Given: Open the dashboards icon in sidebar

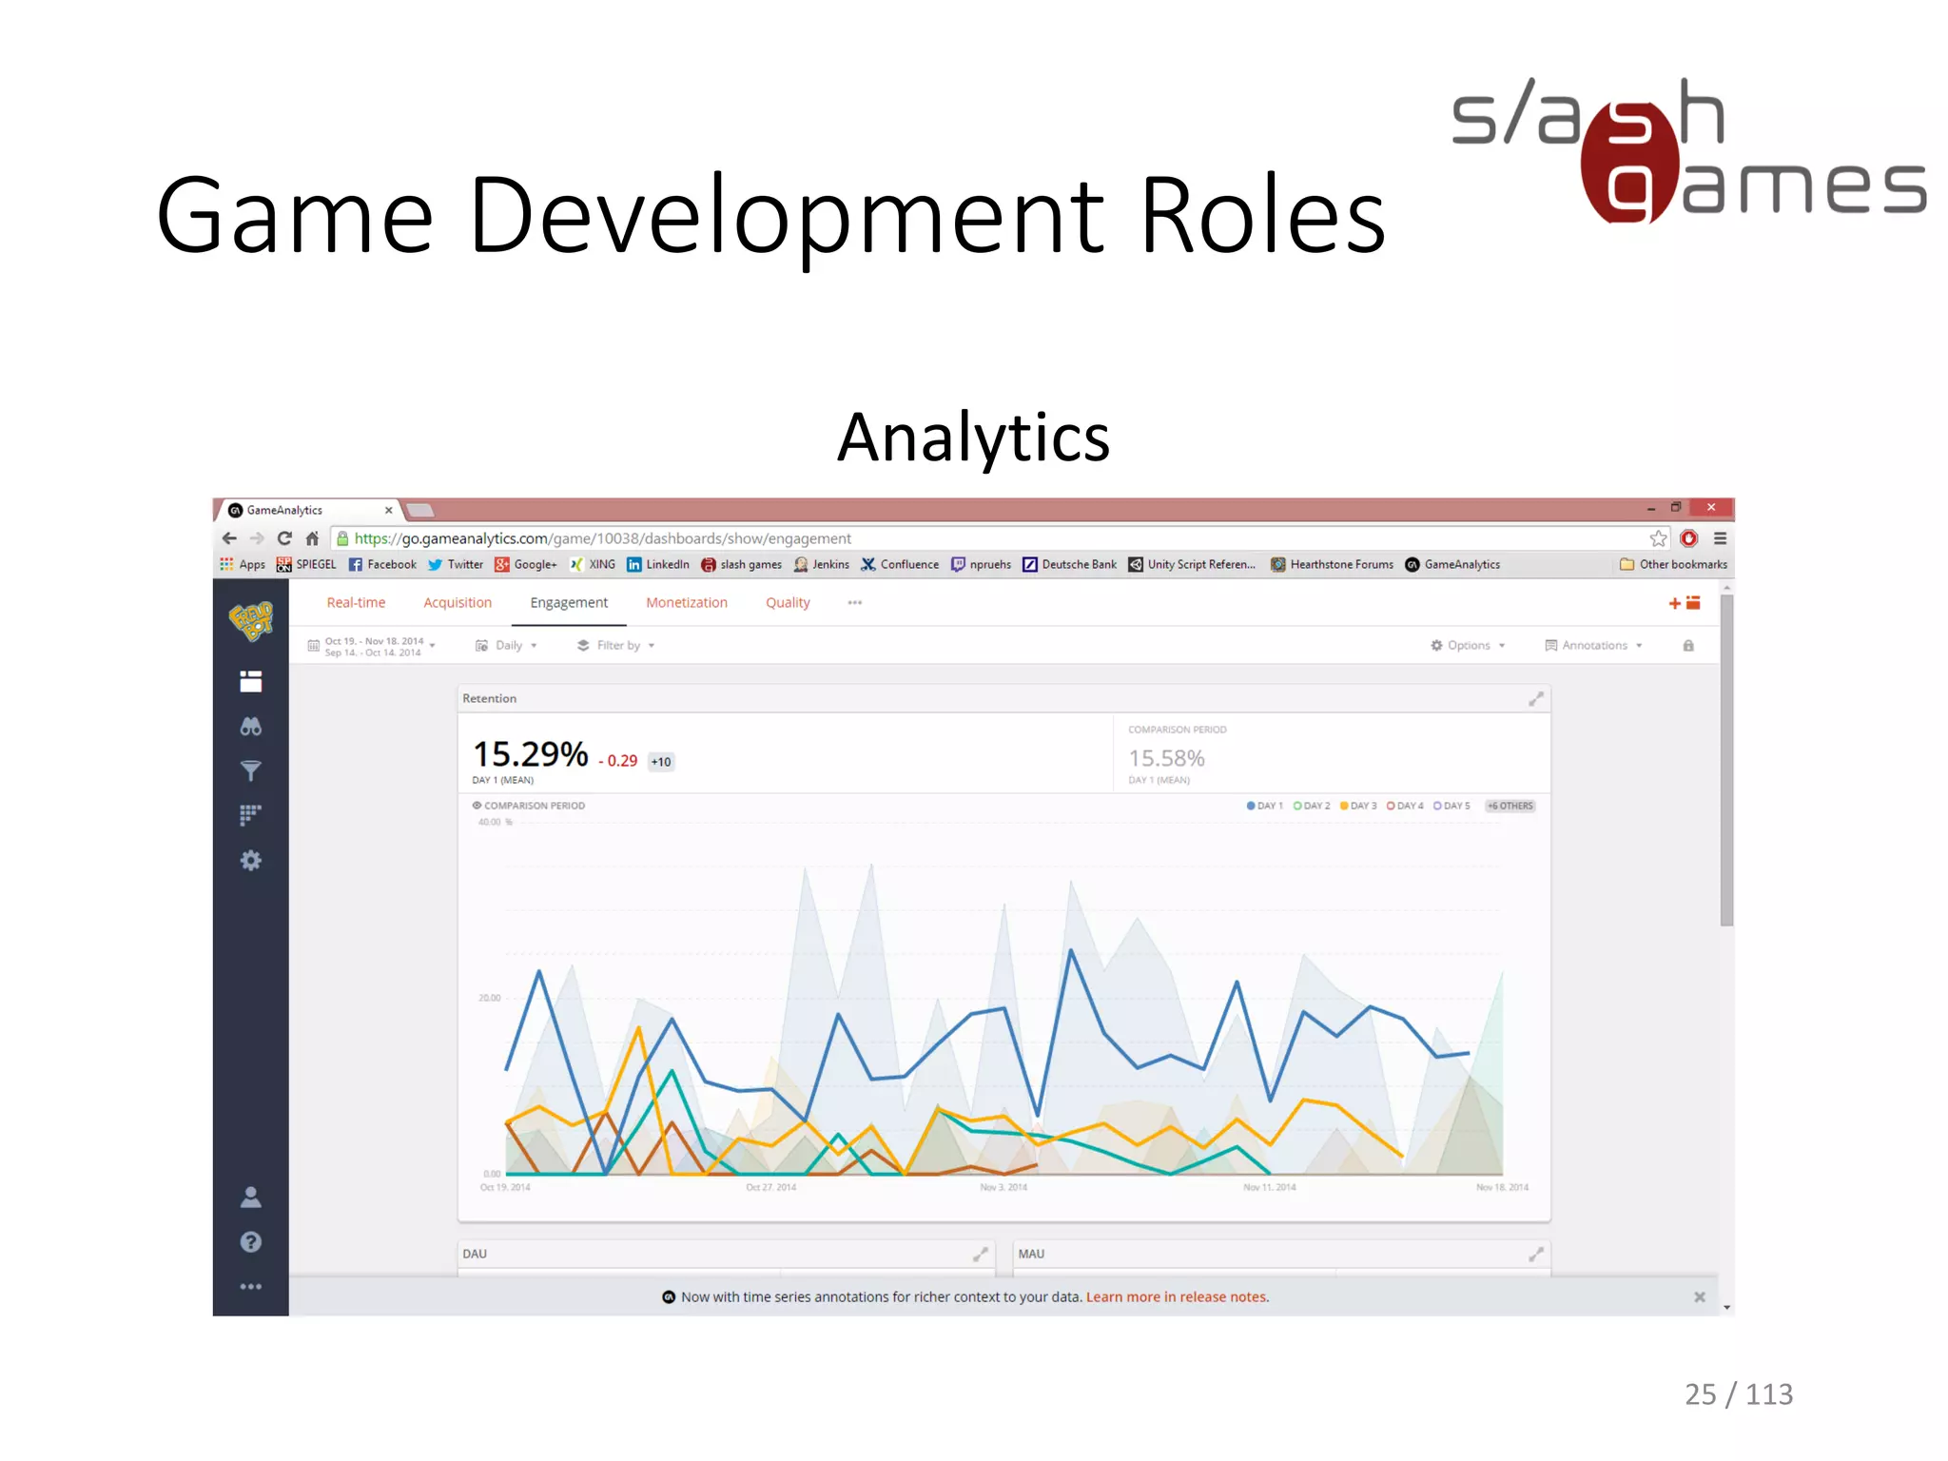Looking at the screenshot, I should (251, 681).
